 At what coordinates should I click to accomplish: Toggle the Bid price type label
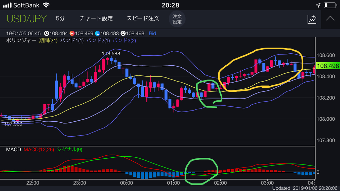tap(152, 33)
